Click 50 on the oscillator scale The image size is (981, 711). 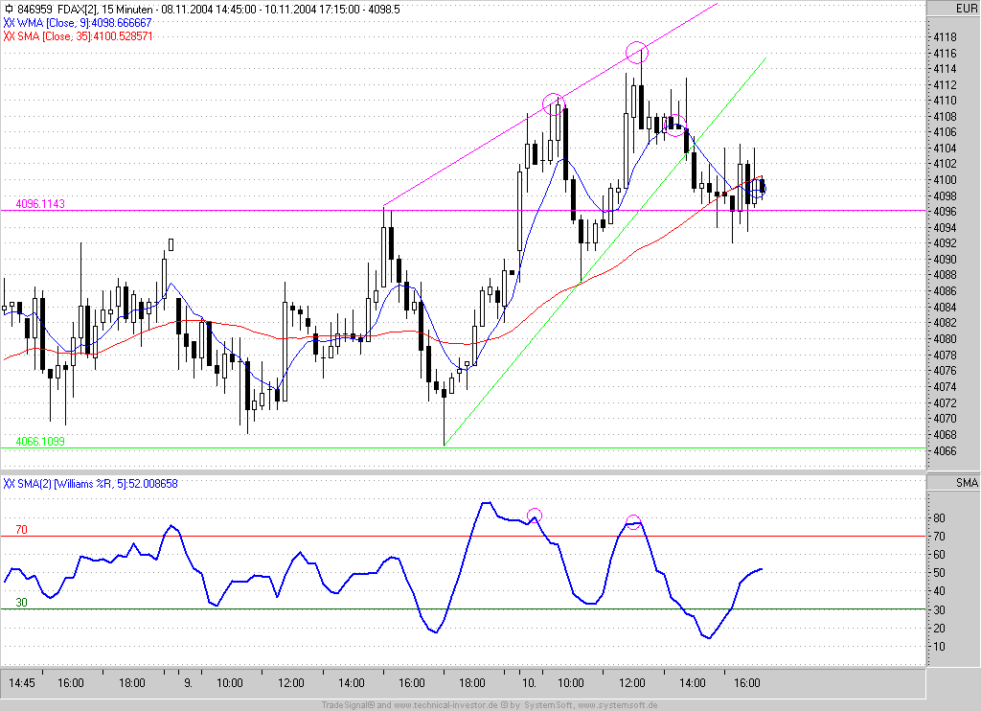tap(939, 573)
